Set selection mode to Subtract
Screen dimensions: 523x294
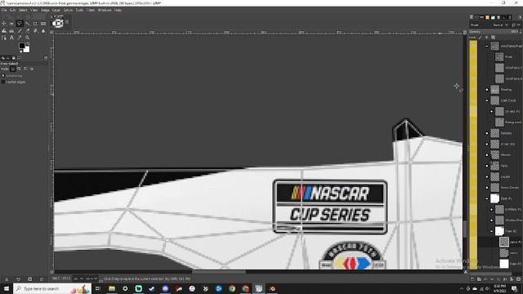coord(25,69)
